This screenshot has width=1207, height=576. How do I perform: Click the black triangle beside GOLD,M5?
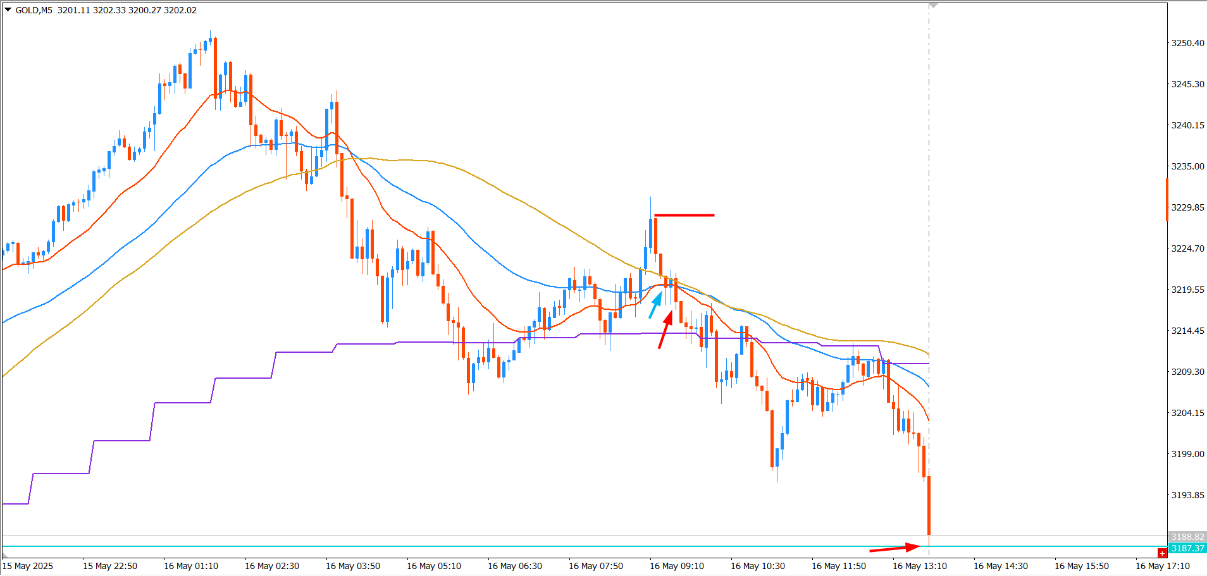point(8,9)
